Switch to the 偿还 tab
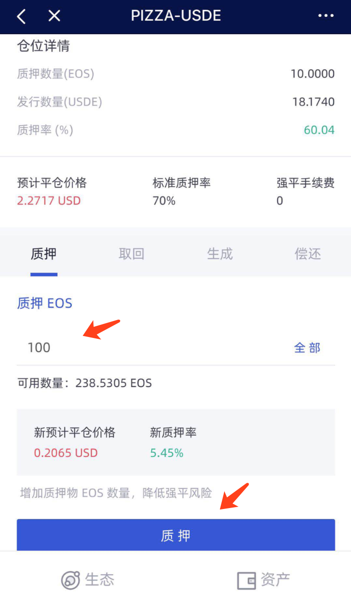Viewport: 351px width, 599px height. [308, 254]
